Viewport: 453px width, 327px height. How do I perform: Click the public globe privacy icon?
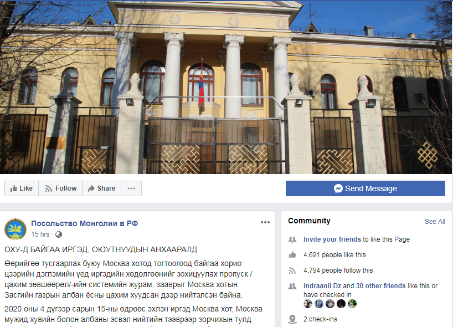point(59,234)
